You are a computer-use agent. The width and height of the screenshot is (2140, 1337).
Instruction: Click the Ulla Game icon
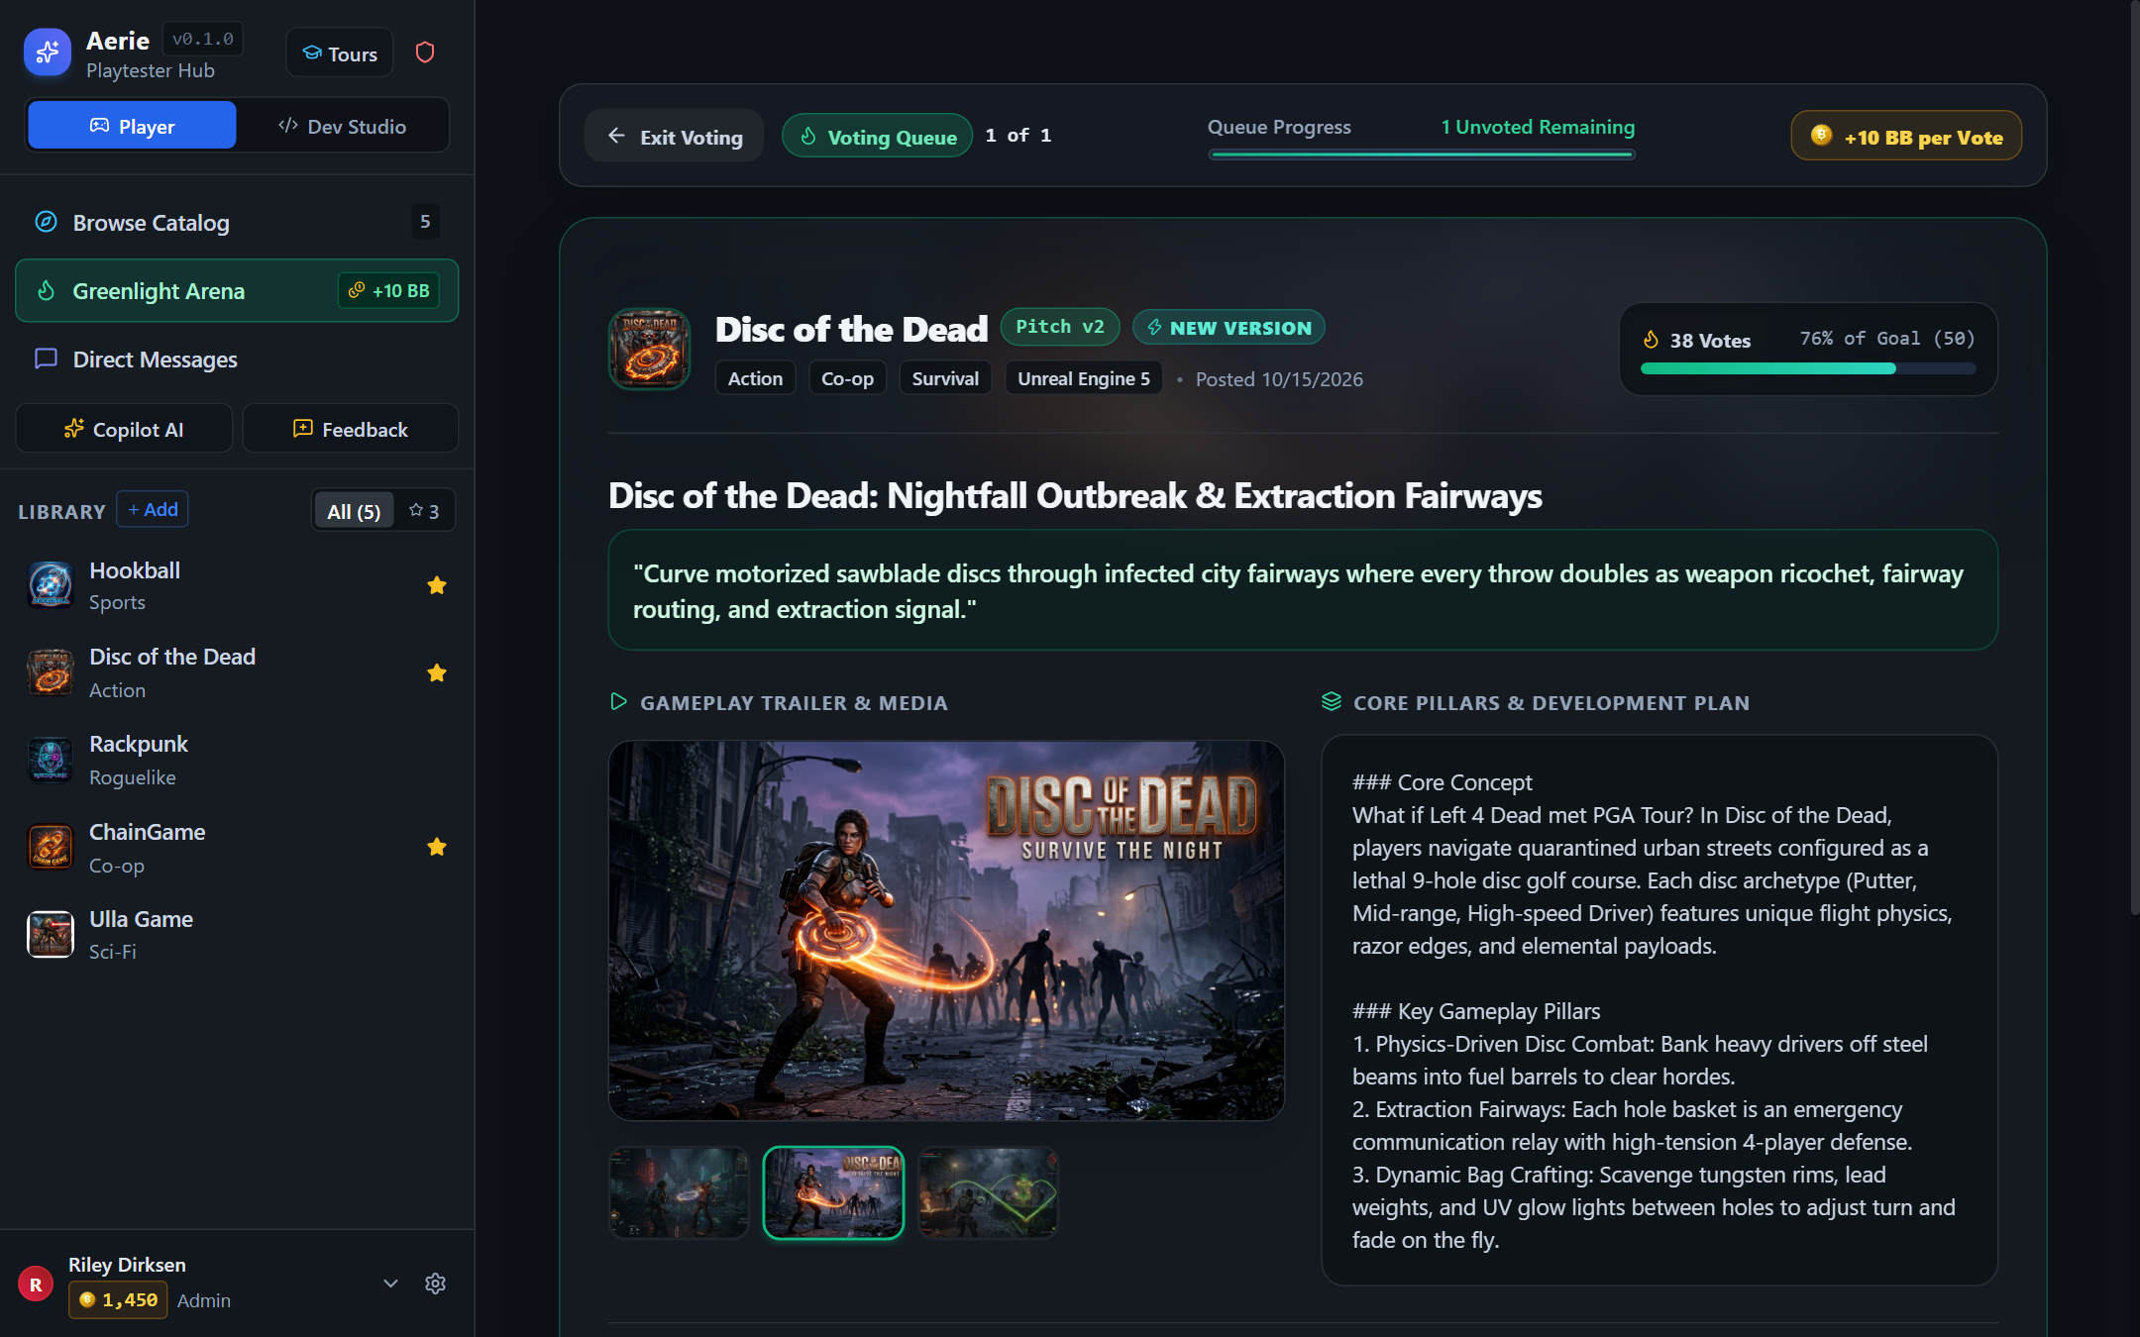tap(51, 934)
